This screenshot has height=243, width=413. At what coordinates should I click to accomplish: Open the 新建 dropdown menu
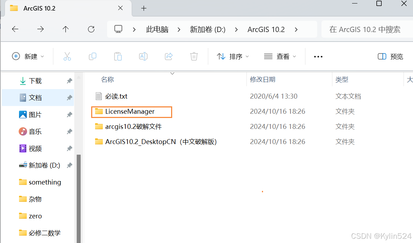(x=28, y=56)
